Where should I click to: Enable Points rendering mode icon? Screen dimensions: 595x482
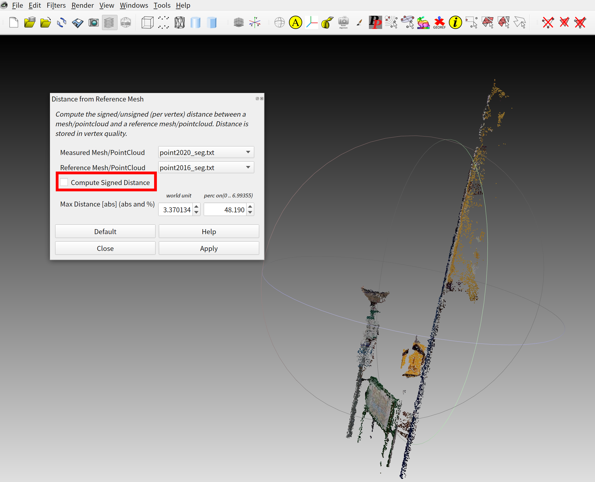[164, 23]
